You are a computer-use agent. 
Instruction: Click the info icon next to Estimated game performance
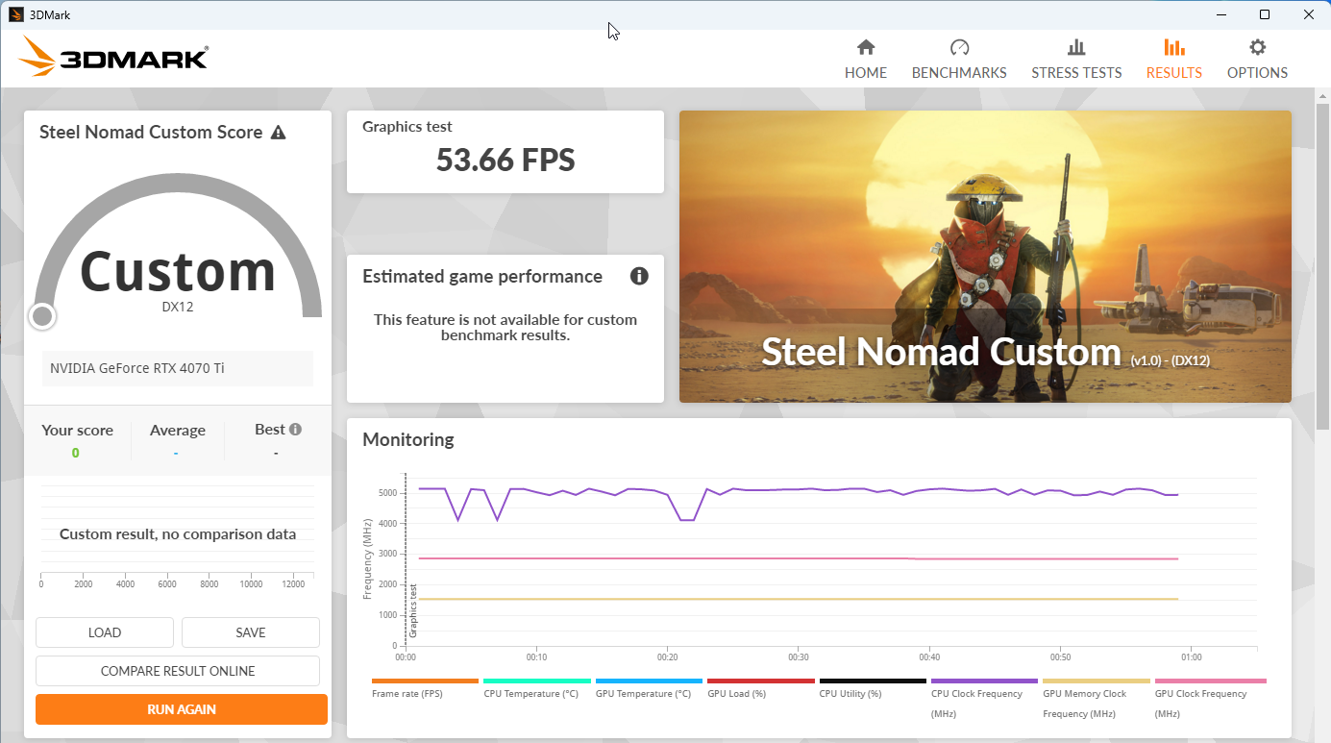pyautogui.click(x=639, y=277)
